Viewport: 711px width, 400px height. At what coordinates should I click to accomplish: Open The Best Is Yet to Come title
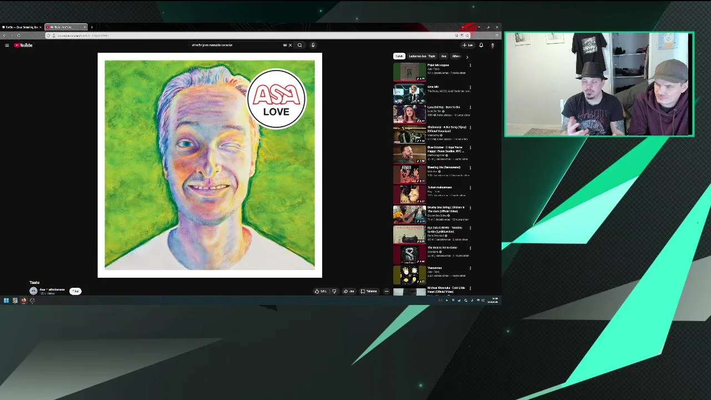[x=442, y=248]
